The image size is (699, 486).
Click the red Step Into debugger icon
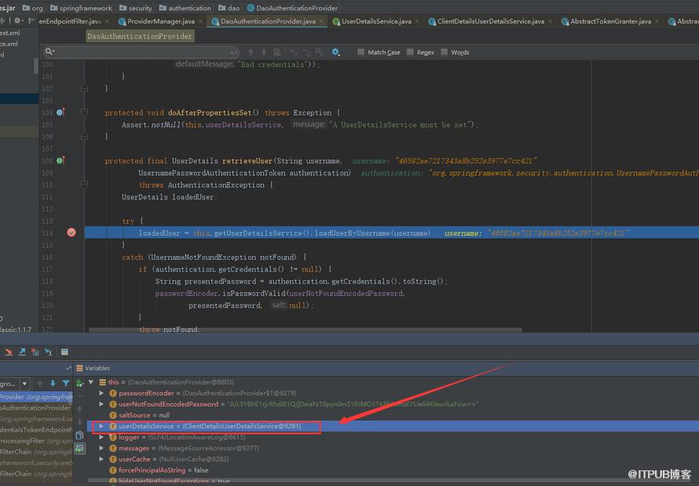pos(9,352)
